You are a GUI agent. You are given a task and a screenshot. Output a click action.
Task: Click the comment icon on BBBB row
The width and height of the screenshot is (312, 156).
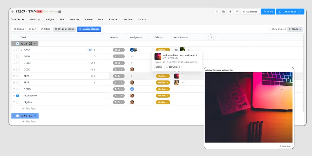click(95, 56)
